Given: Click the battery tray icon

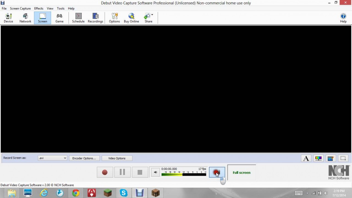Looking at the screenshot, I should [x=320, y=193].
